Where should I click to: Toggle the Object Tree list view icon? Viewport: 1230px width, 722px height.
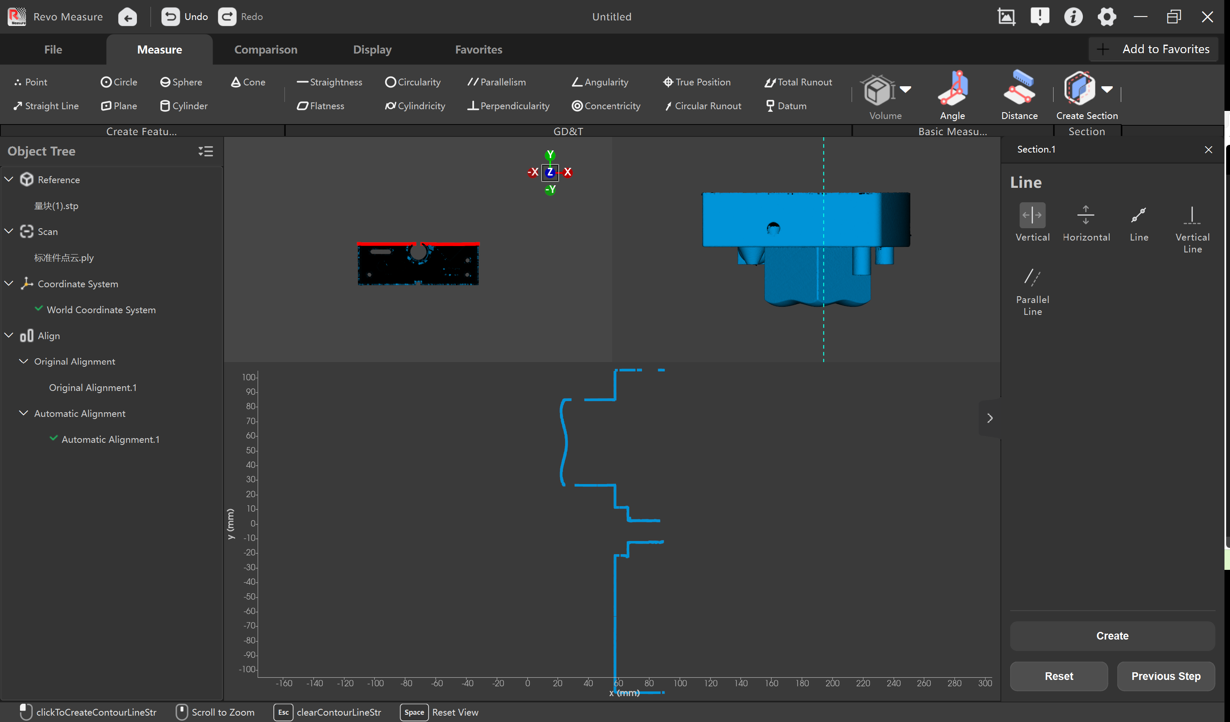point(205,151)
